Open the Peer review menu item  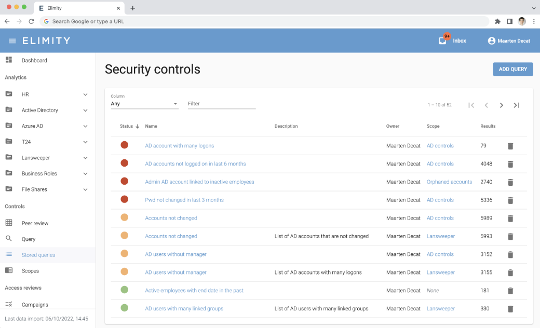48,223
